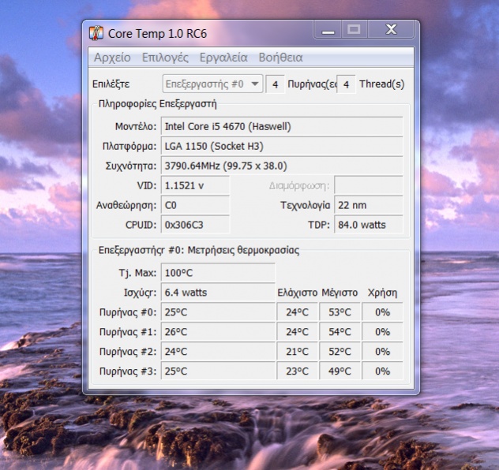Click Πυρήνας #2 current temperature 24°C

218,352
